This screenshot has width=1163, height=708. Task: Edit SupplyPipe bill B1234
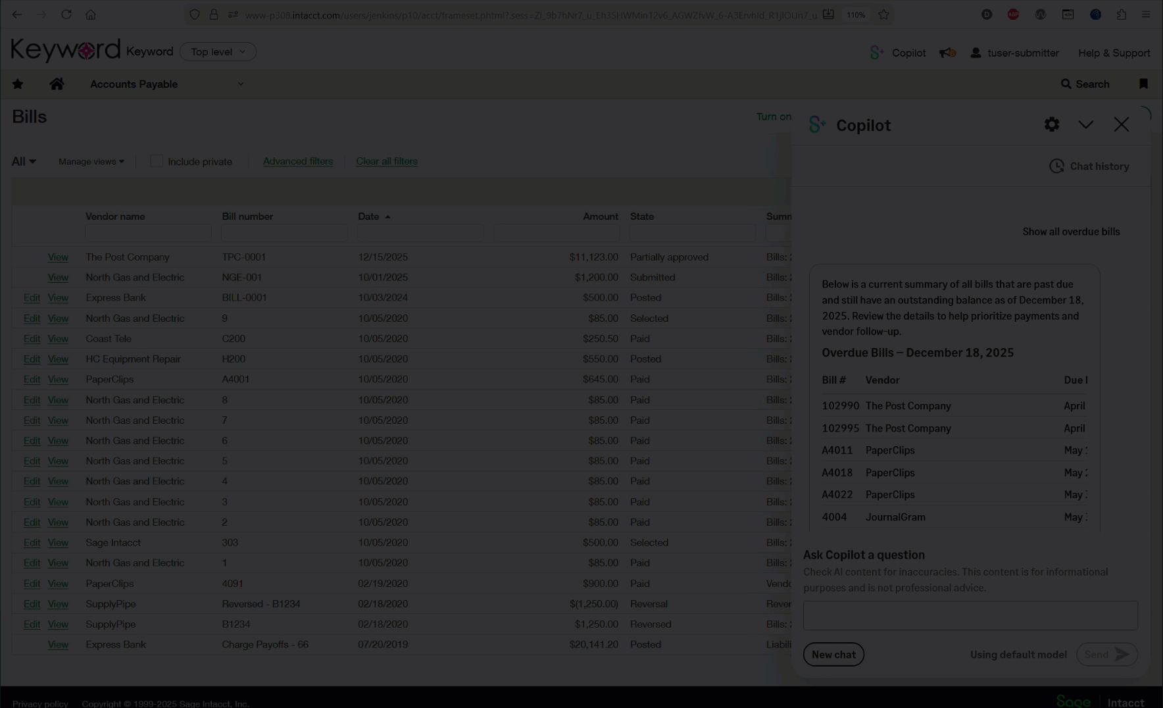[32, 624]
